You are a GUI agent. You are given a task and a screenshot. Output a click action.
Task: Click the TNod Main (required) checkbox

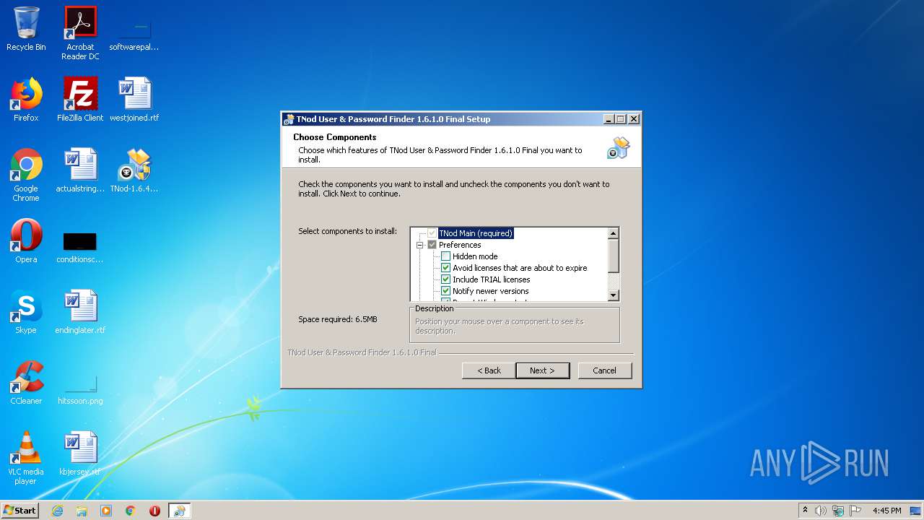point(432,233)
